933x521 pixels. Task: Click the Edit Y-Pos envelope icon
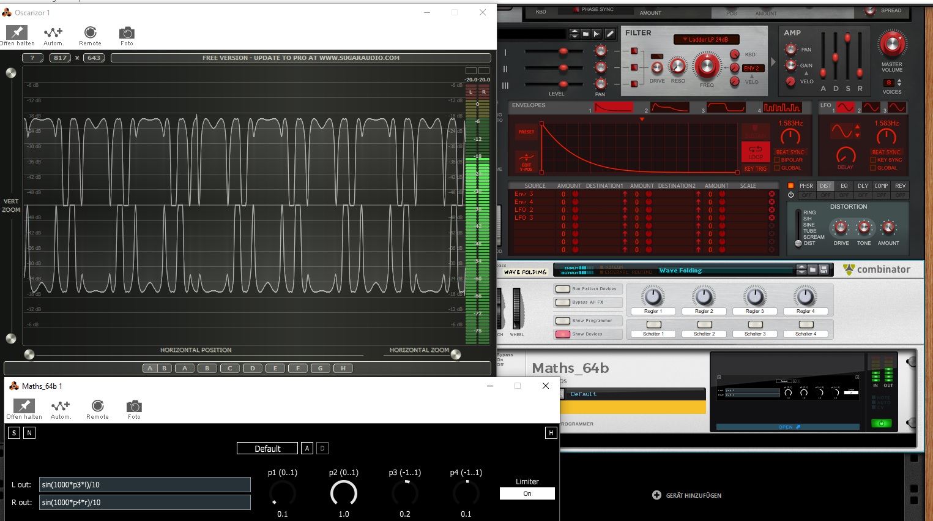(x=526, y=160)
